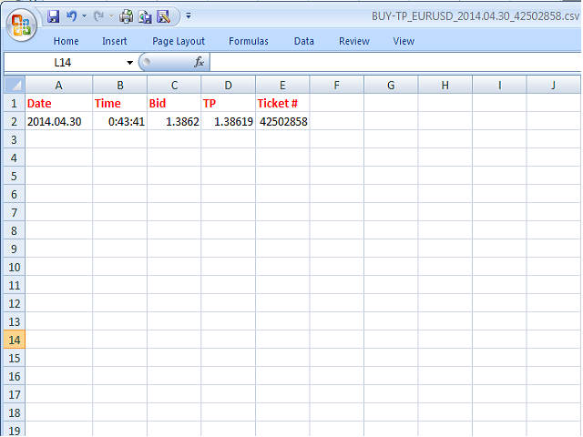Select column A header
The height and width of the screenshot is (437, 583).
[58, 86]
